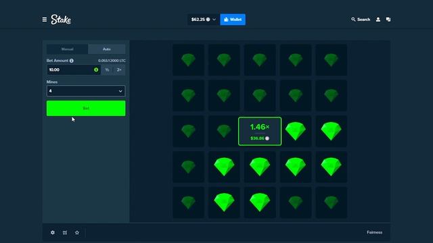Focus the Bet Amount input field
Screen dimensions: 433x243
(74, 70)
